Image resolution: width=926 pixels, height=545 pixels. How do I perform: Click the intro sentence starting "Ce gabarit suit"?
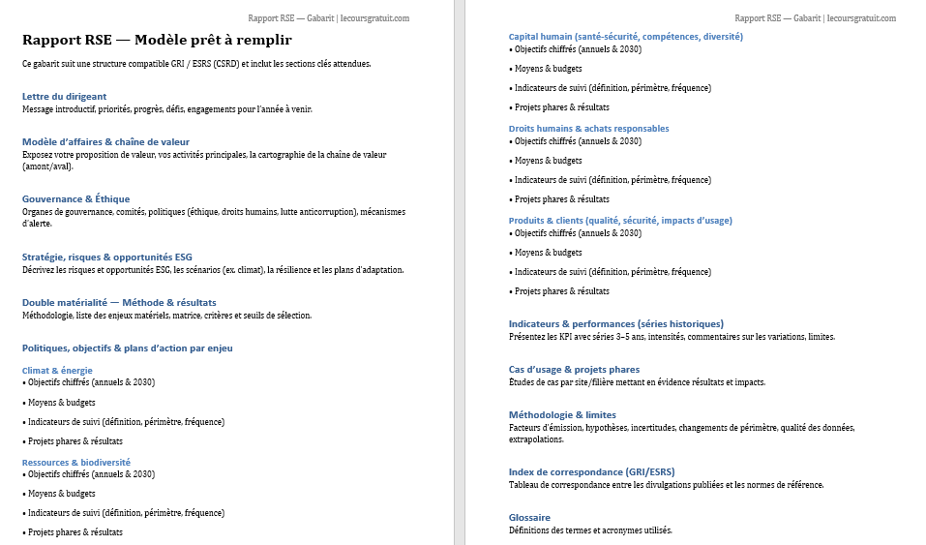tap(196, 64)
